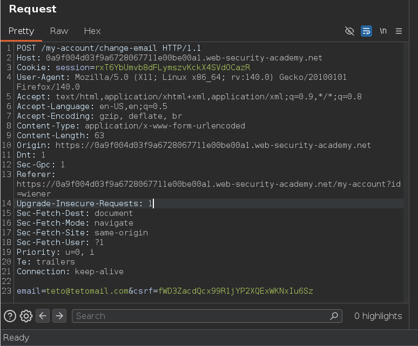Click the Te: trailers line
This screenshot has height=346, width=418.
[x=46, y=262]
